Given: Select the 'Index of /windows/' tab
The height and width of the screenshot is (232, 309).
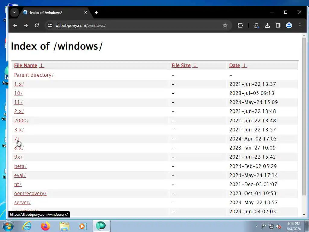Looking at the screenshot, I should (x=55, y=12).
